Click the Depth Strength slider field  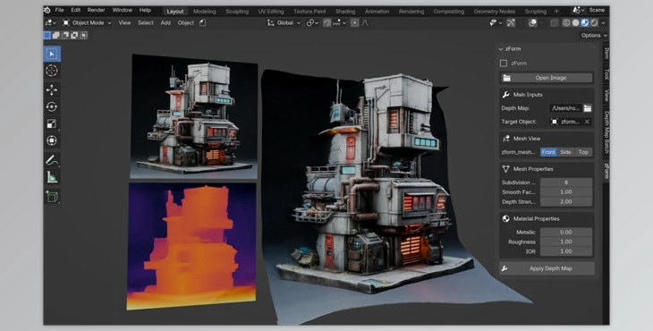[566, 201]
